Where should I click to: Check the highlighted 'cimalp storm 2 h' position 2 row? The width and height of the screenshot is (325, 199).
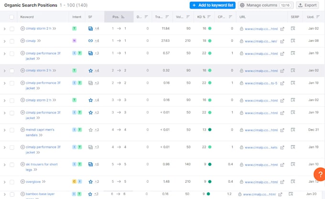click(x=12, y=71)
